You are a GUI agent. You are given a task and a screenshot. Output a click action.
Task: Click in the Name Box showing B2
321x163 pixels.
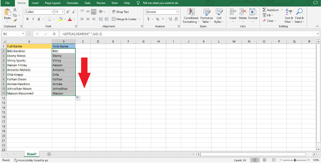pos(12,34)
